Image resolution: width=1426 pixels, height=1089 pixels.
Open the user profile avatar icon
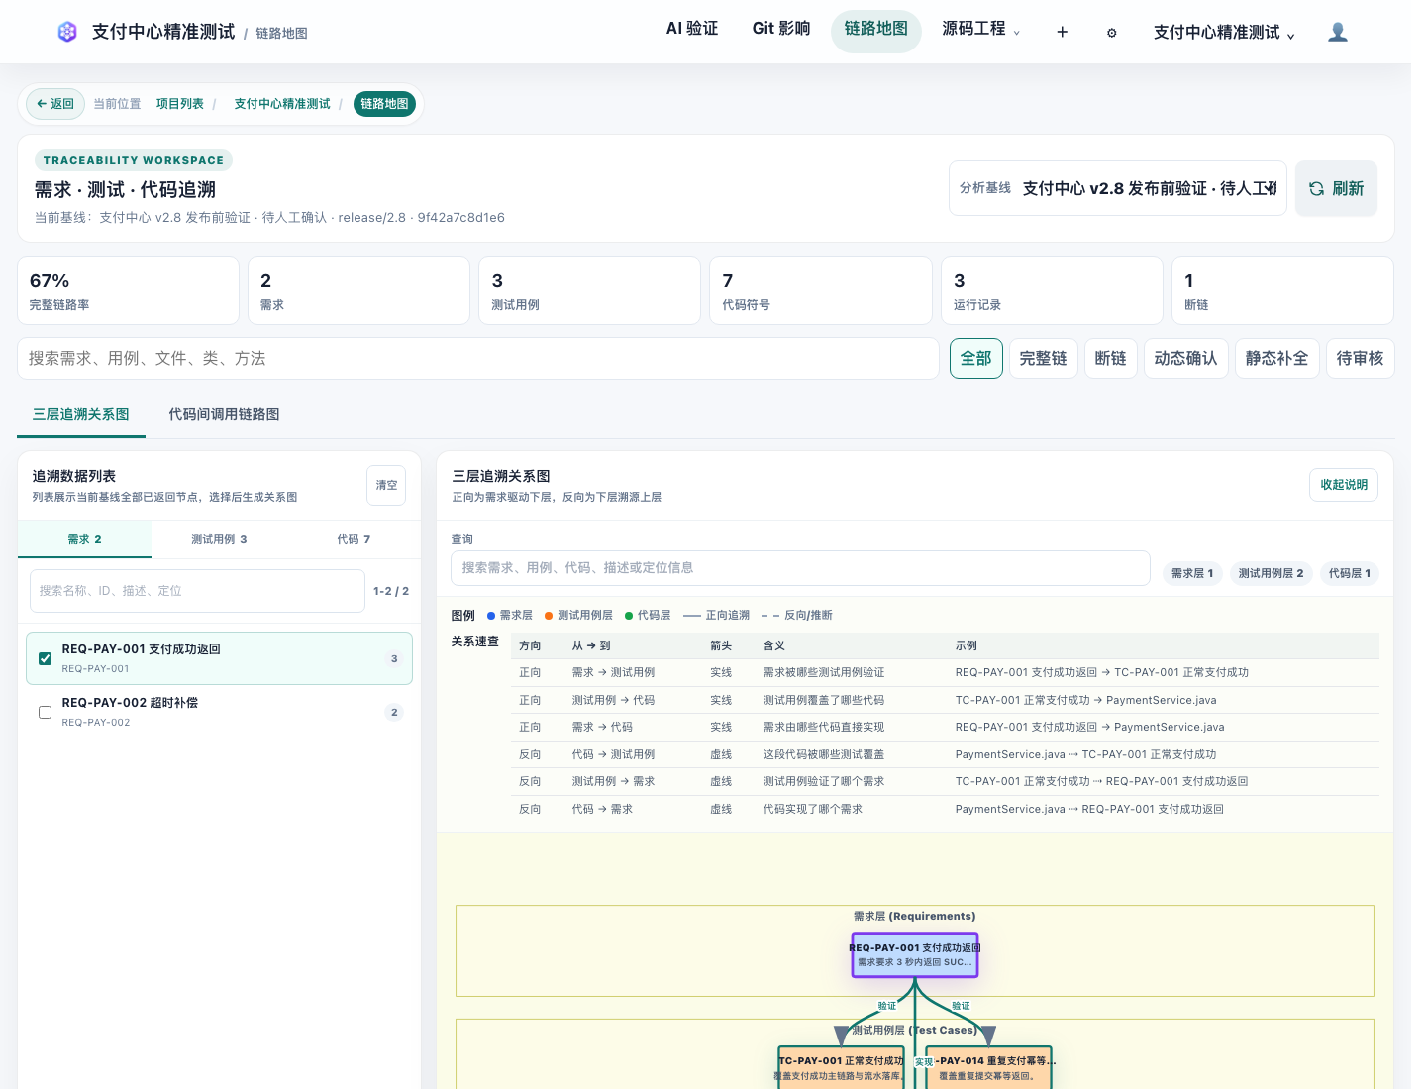pyautogui.click(x=1338, y=32)
